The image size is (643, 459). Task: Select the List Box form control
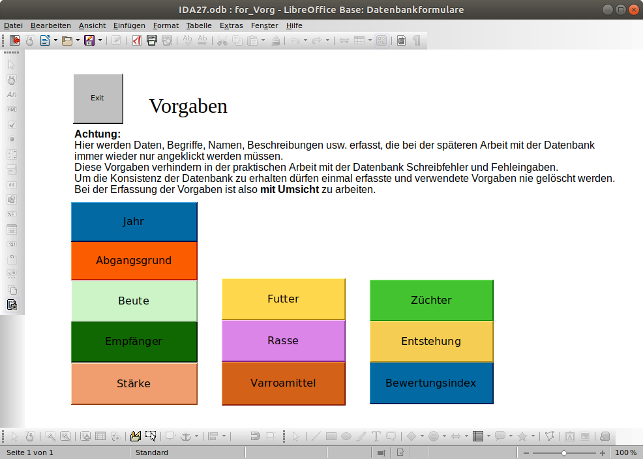(x=12, y=155)
